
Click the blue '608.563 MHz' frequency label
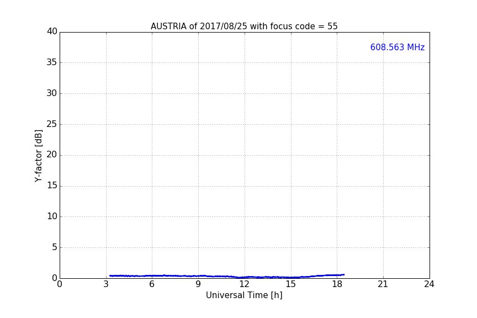(397, 47)
